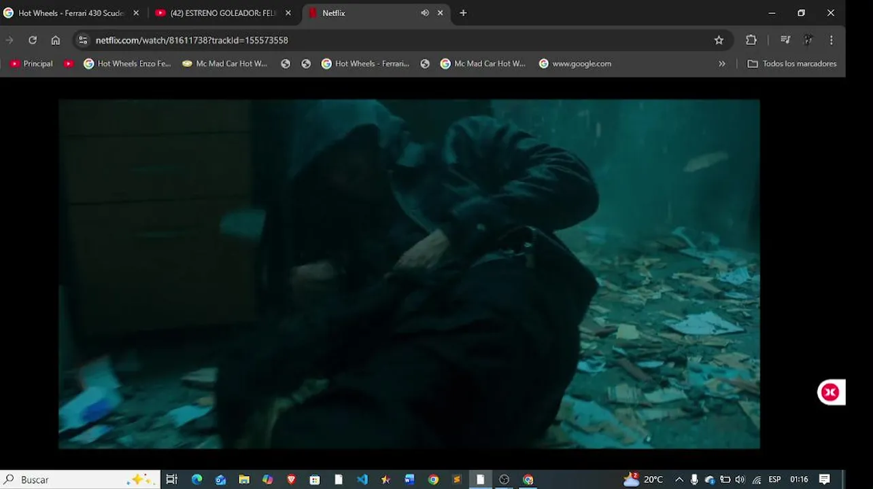
Task: Click the red floating recorder icon
Action: click(830, 392)
